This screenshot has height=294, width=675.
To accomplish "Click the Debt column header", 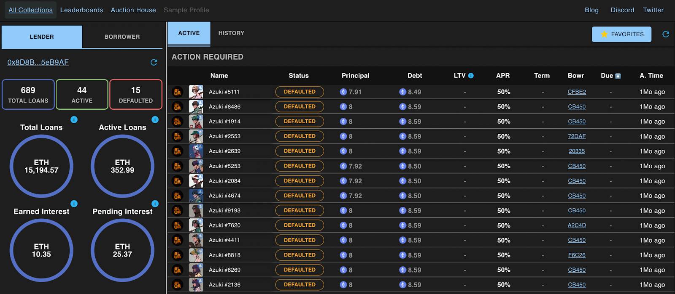I will click(415, 76).
